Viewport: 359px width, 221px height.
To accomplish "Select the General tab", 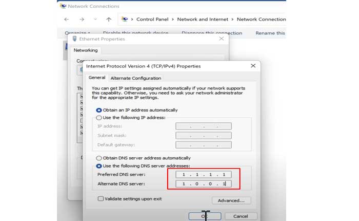I will click(x=97, y=78).
